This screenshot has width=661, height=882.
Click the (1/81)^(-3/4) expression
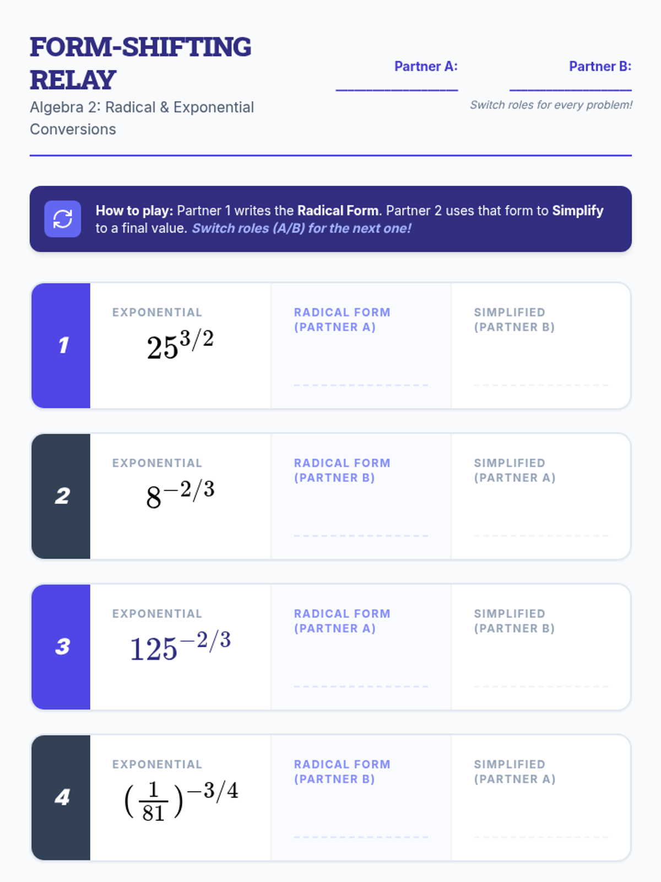click(181, 800)
